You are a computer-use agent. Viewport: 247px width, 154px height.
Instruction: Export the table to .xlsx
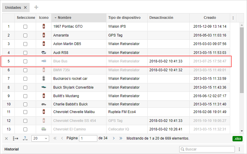click(x=238, y=139)
